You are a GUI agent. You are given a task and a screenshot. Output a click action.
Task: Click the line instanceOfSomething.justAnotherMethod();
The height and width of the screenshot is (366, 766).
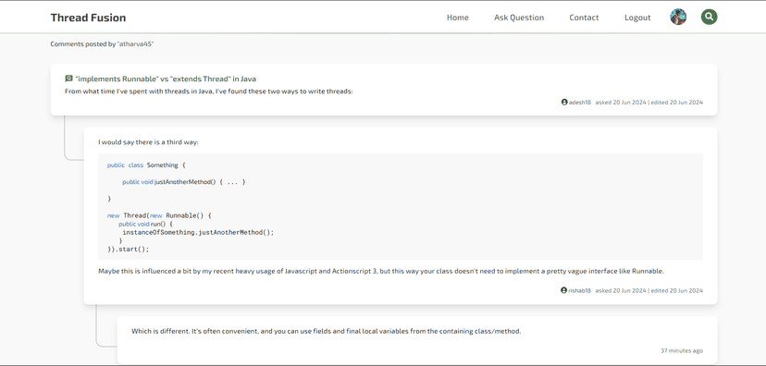pos(198,232)
